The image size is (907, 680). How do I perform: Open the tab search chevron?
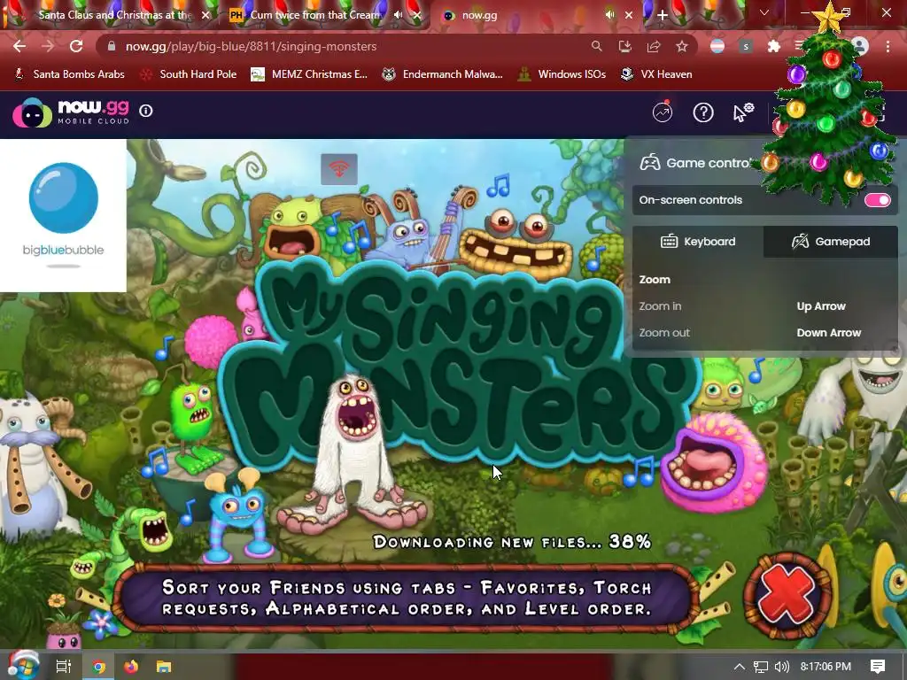[x=764, y=12]
